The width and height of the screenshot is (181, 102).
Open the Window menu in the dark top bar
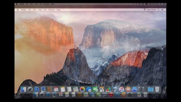[x=46, y=4]
